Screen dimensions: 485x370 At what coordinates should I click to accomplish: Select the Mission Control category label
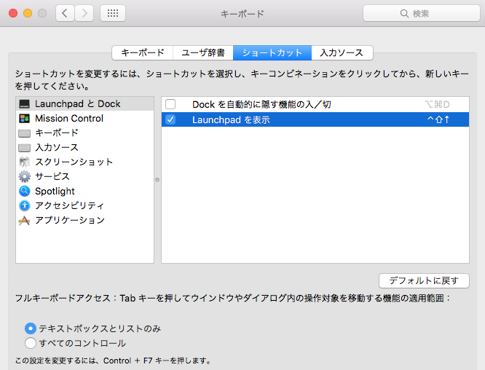coord(69,119)
